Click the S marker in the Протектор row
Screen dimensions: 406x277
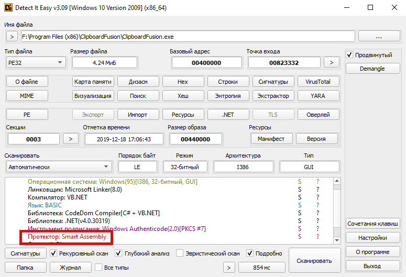coord(300,237)
